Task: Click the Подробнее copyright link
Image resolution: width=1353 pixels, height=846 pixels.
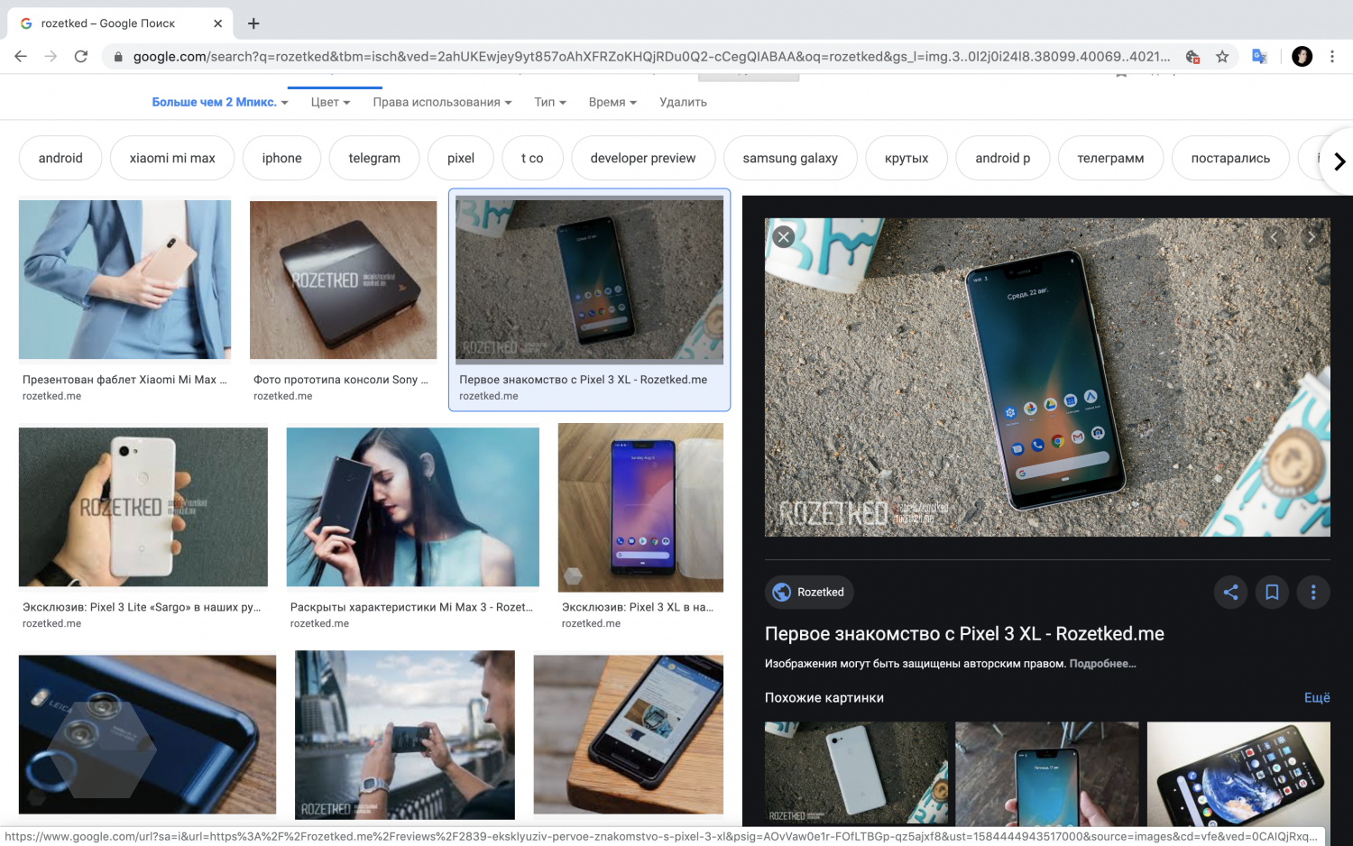Action: click(1102, 664)
